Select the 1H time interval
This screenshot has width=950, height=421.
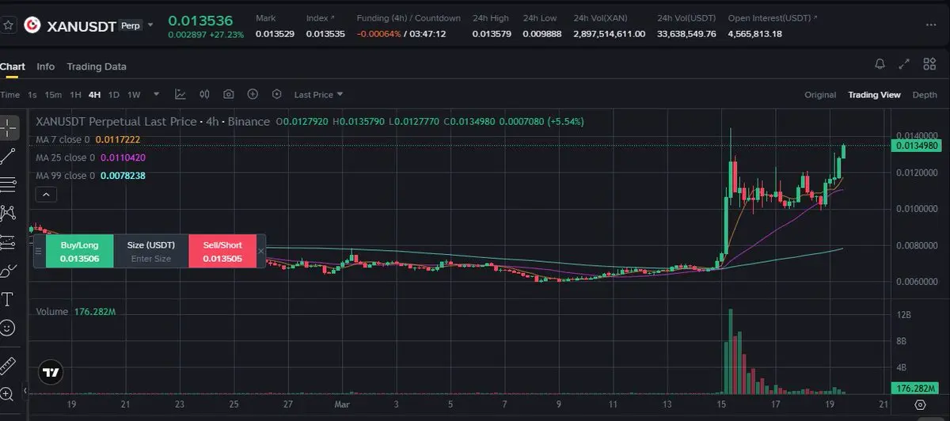coord(76,95)
